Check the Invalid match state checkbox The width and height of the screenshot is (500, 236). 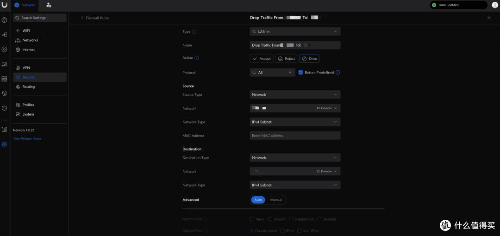(270, 219)
